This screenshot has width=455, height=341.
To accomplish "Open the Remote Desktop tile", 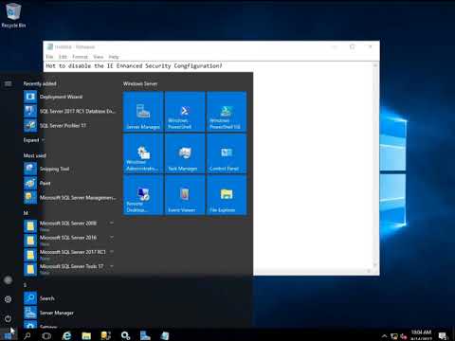I will (143, 195).
